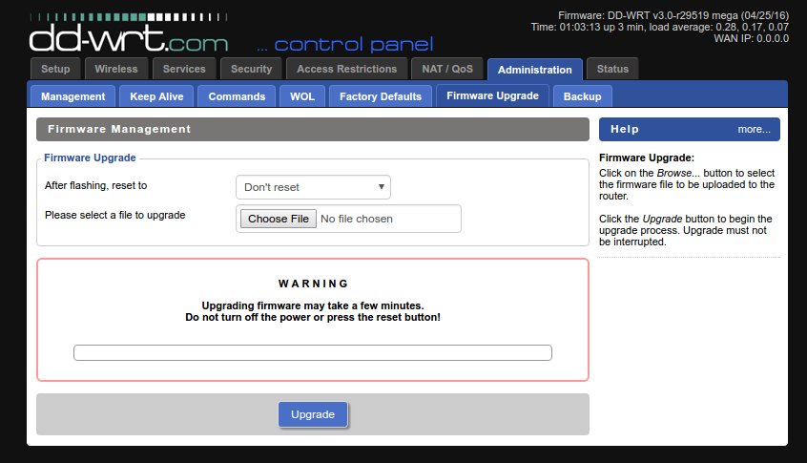Click the Administration tab
The image size is (807, 463).
(534, 70)
